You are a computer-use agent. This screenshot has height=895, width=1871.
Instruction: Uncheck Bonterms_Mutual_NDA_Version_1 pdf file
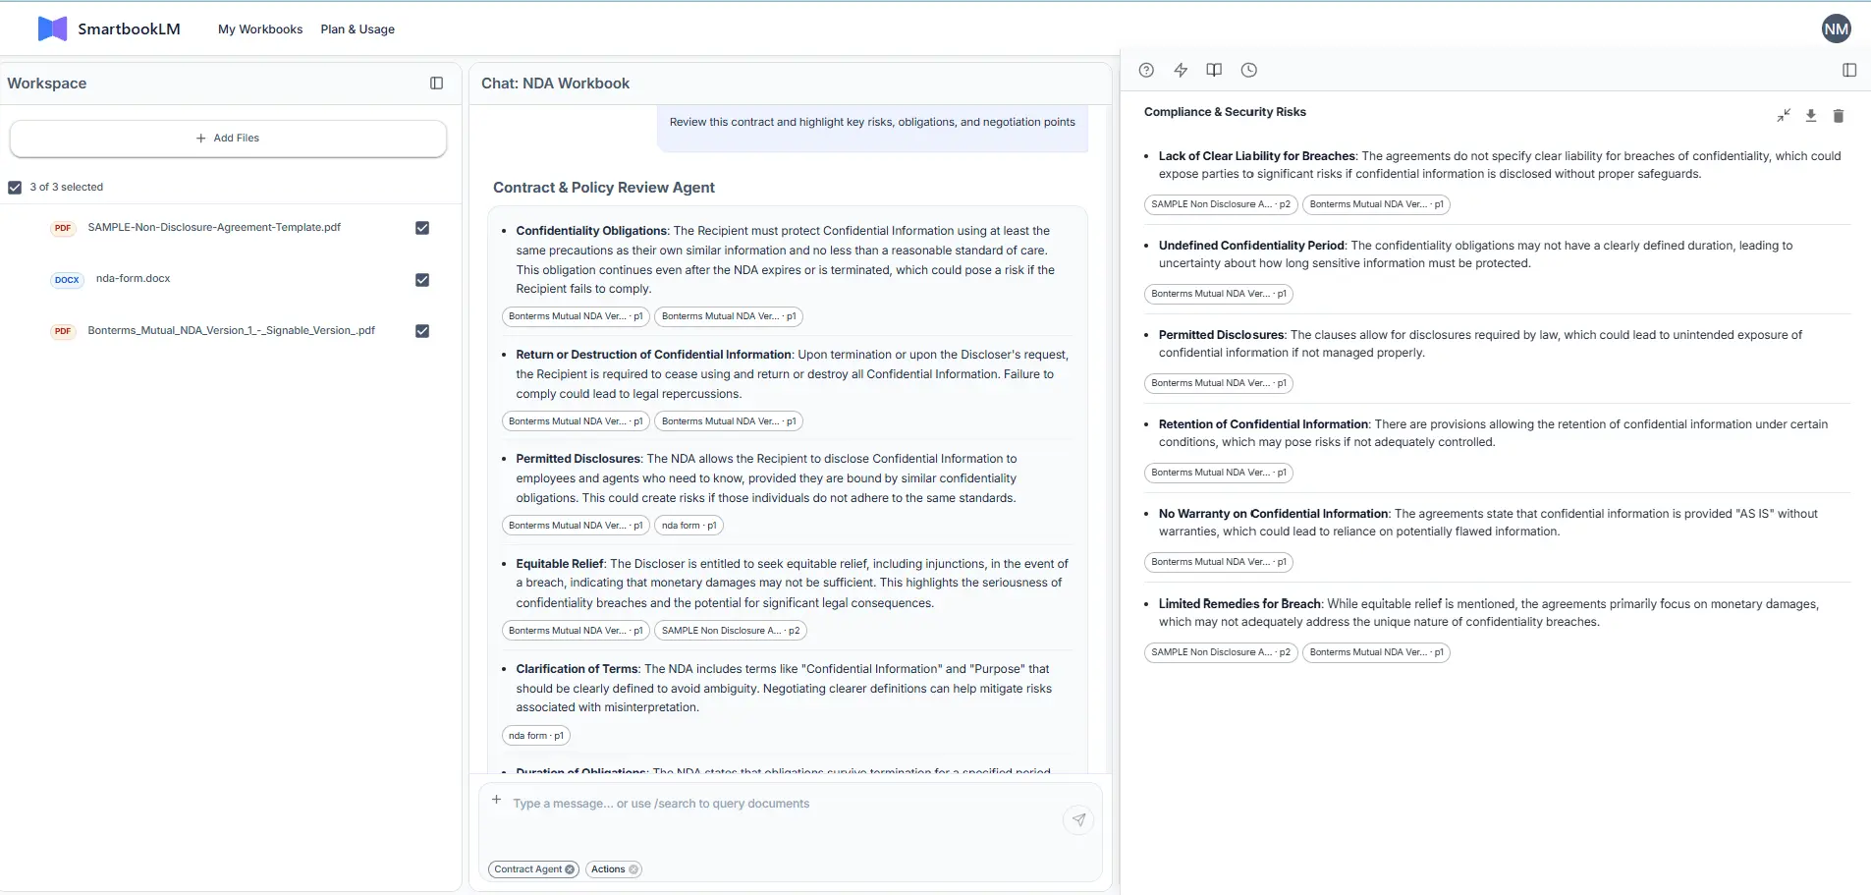tap(422, 331)
